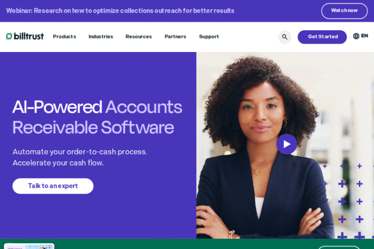The height and width of the screenshot is (249, 374).
Task: Click Talk to an expert button
Action: (x=53, y=186)
